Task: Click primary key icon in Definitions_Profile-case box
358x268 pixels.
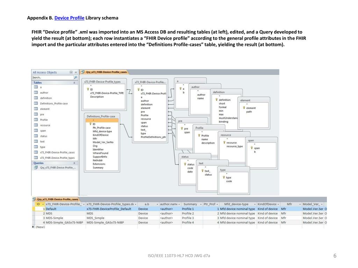Action: [x=91, y=124]
